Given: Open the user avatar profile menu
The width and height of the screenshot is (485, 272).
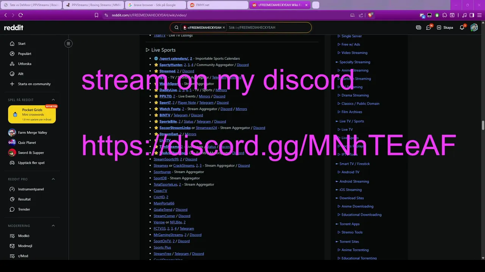Looking at the screenshot, I should pyautogui.click(x=474, y=28).
